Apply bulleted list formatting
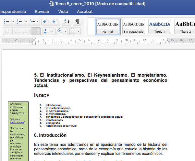The width and height of the screenshot is (195, 161). [7, 22]
